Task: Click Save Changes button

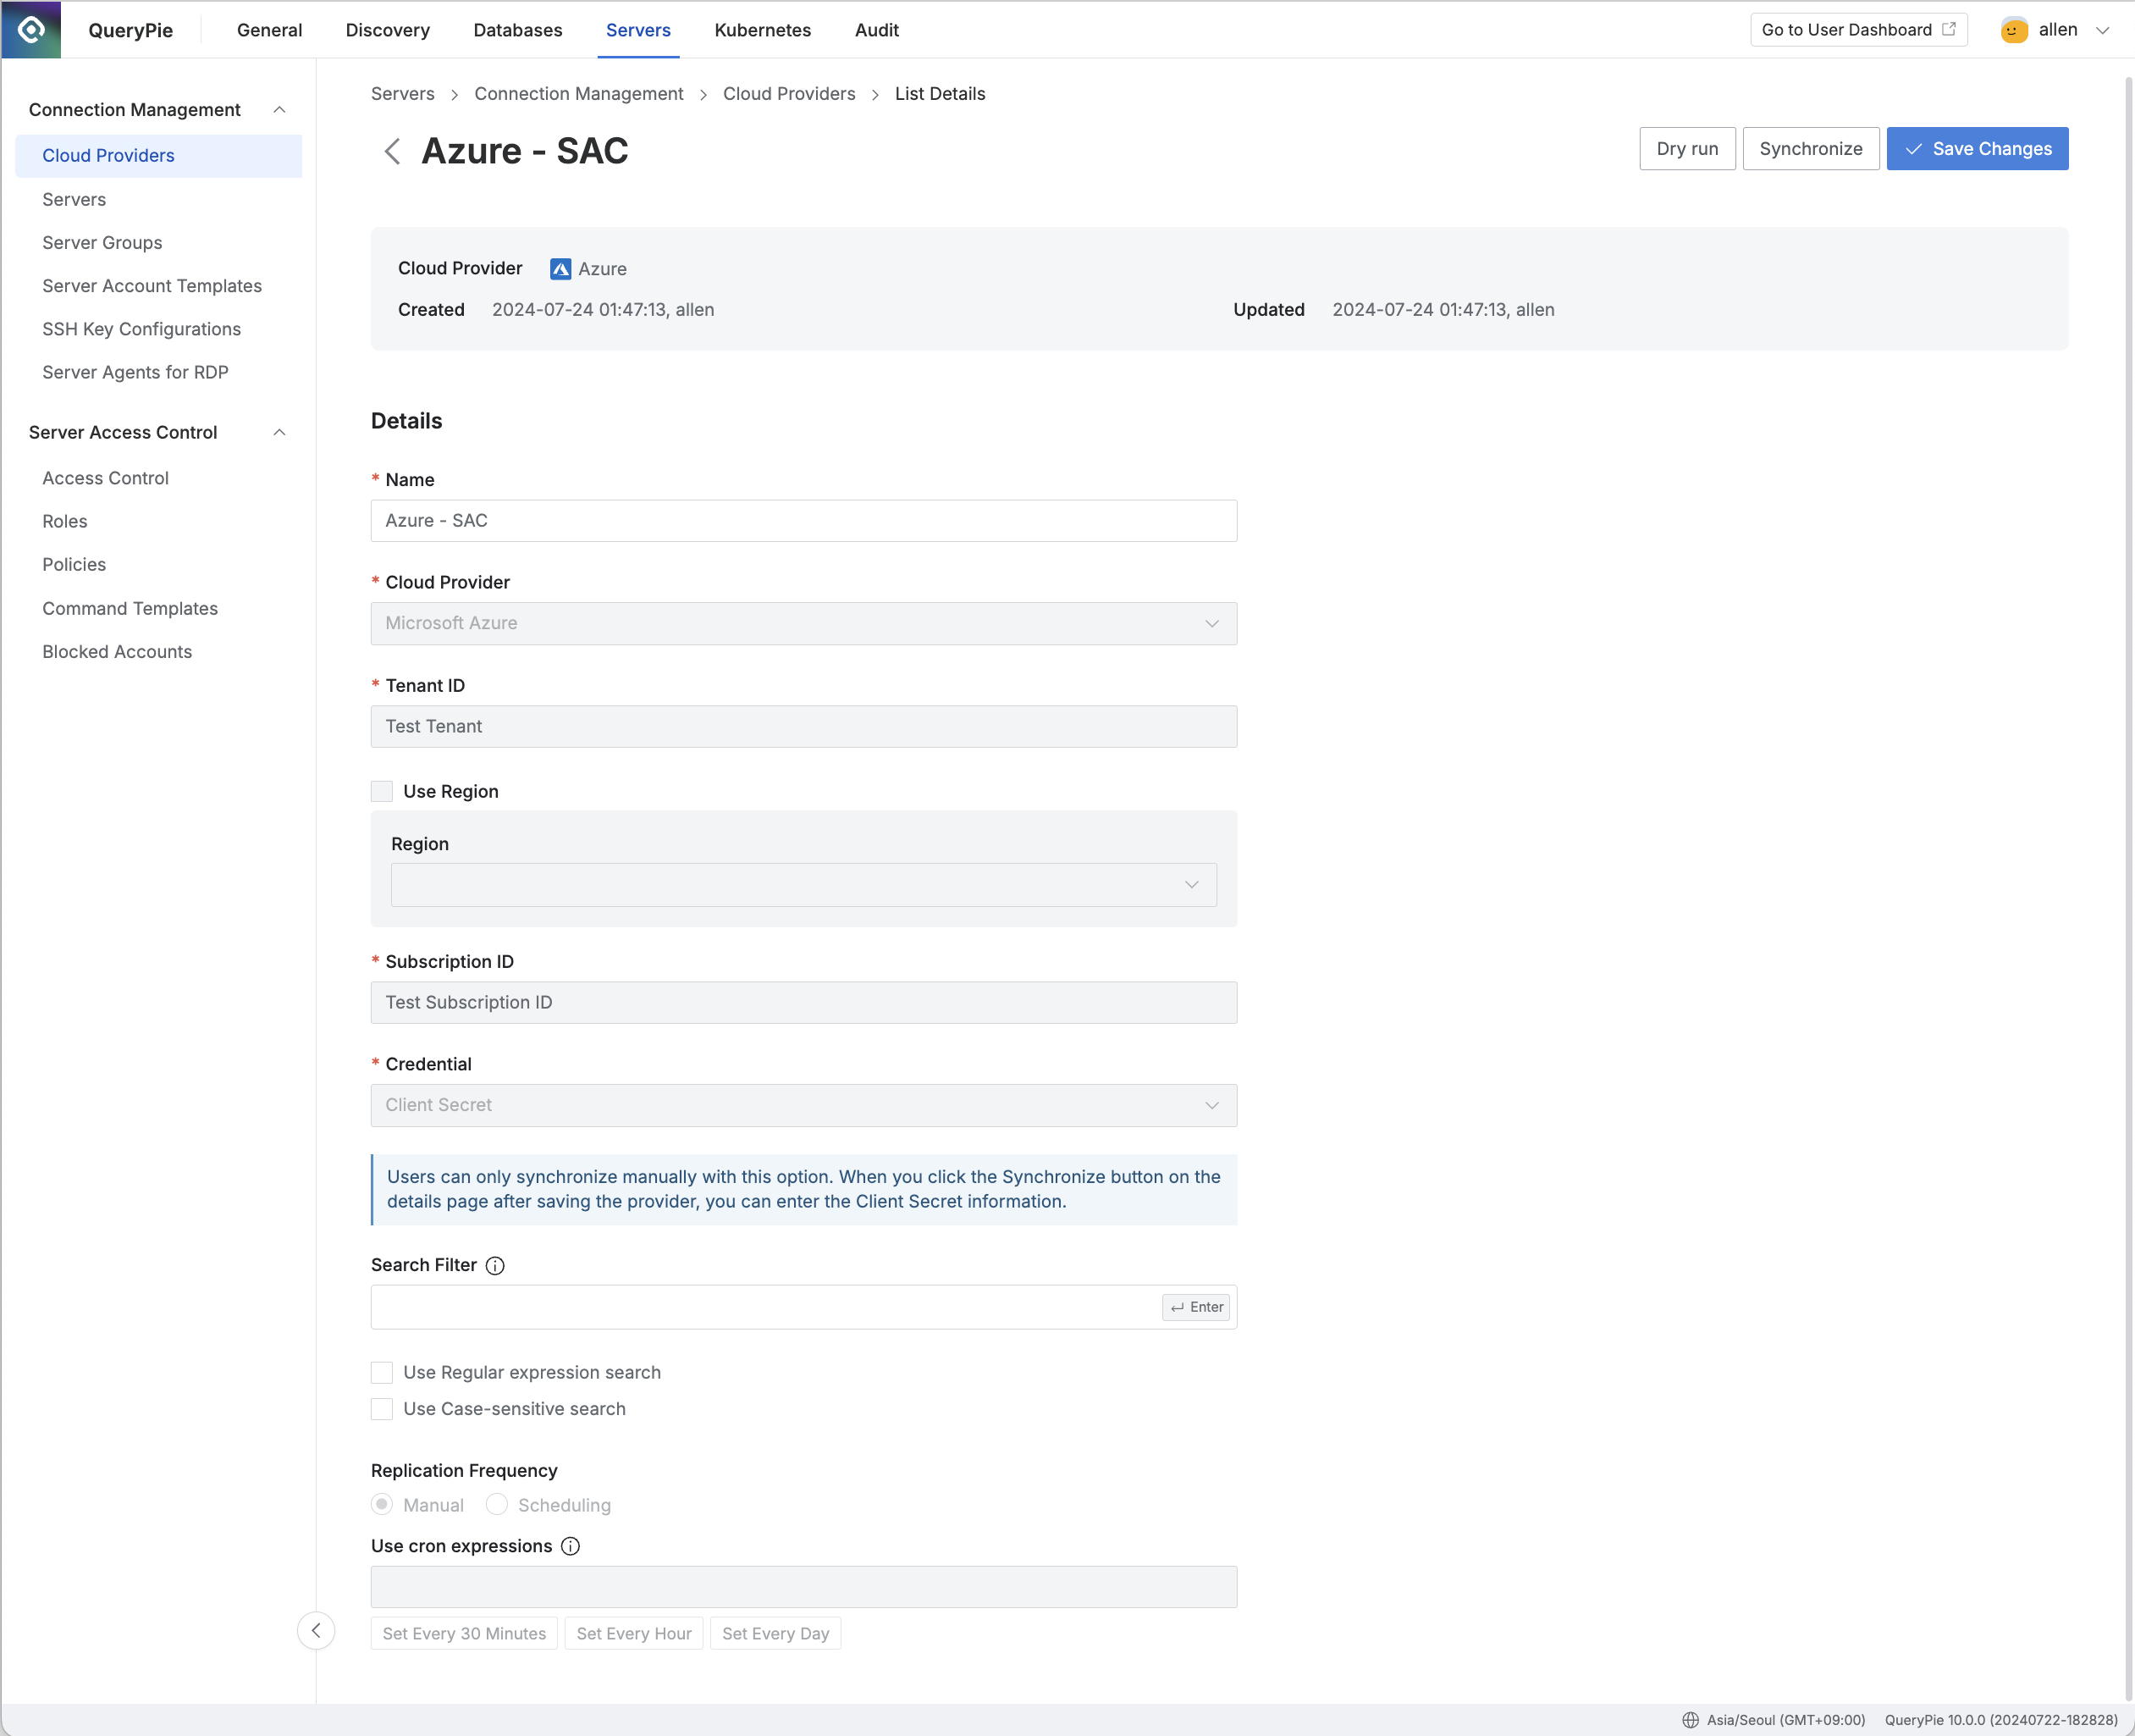Action: click(x=1977, y=149)
